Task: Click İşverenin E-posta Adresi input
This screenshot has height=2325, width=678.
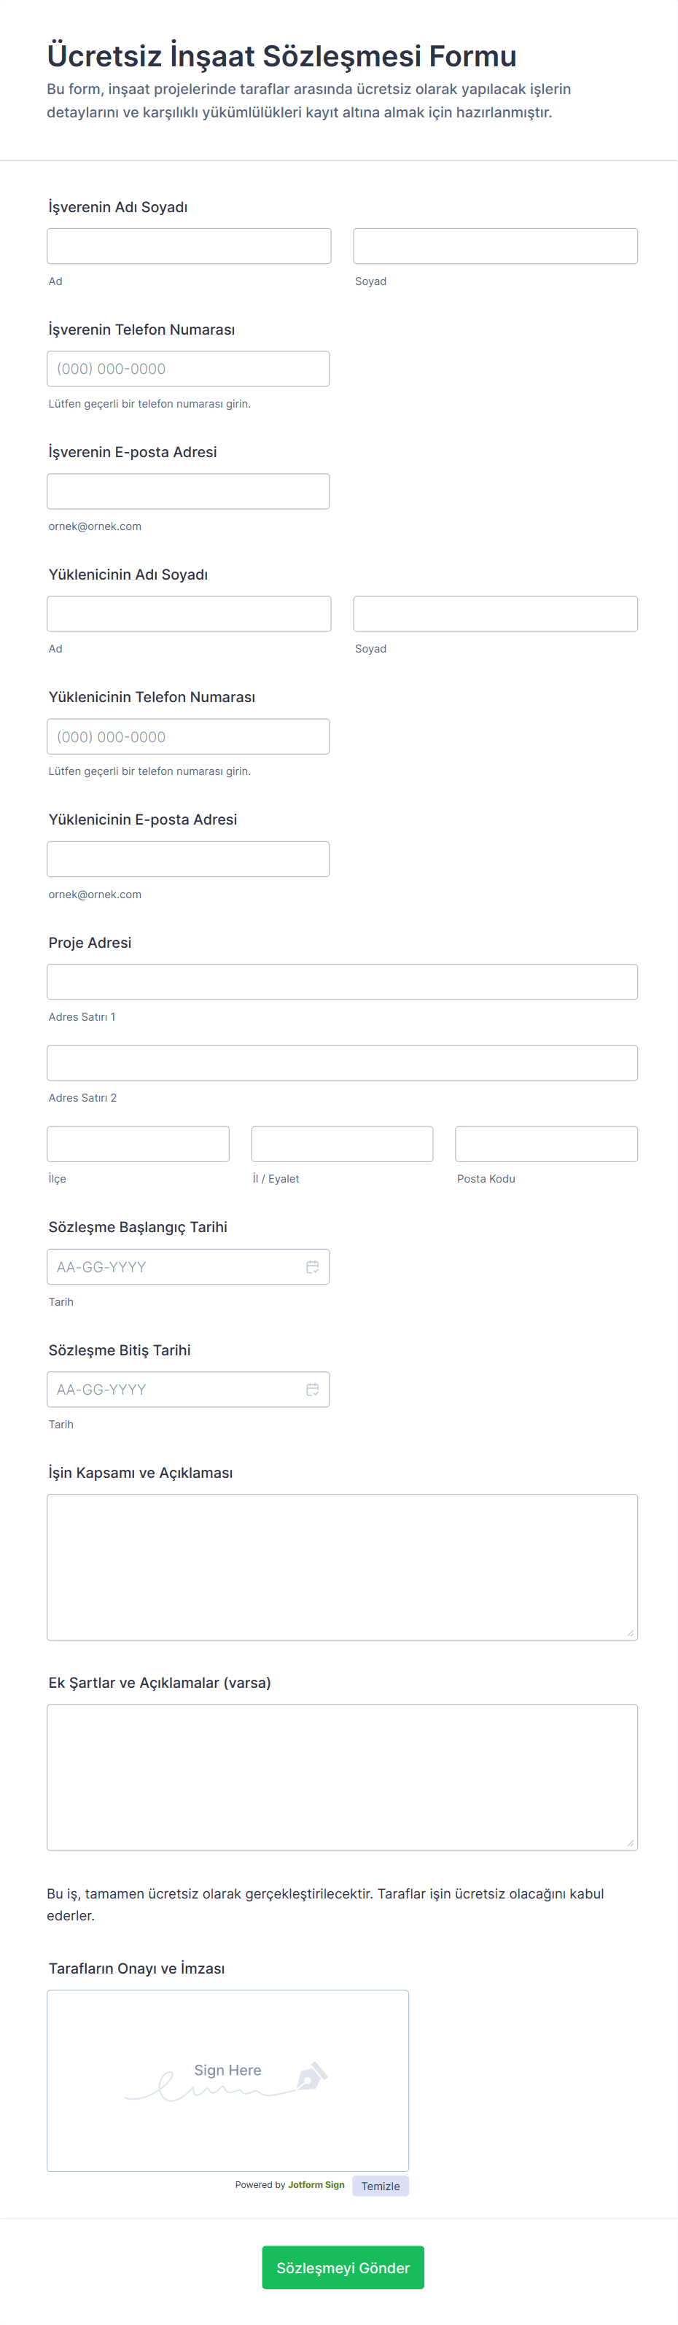Action: coord(188,492)
